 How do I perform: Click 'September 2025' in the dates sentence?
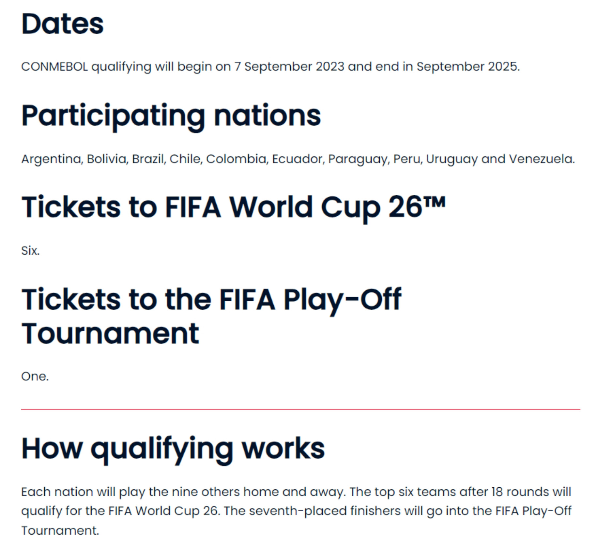(468, 67)
